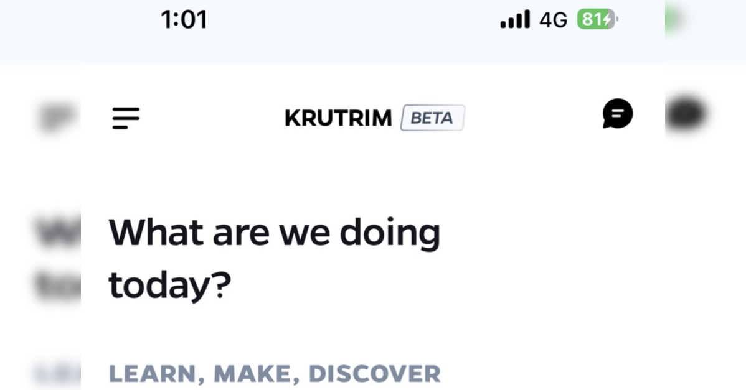Click the blurred gray label at bottom left
Image resolution: width=746 pixels, height=390 pixels.
tap(58, 374)
